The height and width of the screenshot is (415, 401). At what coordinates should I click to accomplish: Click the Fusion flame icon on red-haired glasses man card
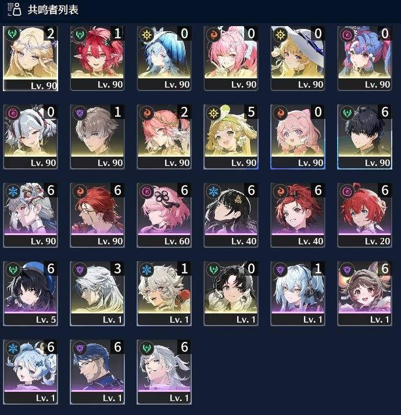(x=80, y=192)
